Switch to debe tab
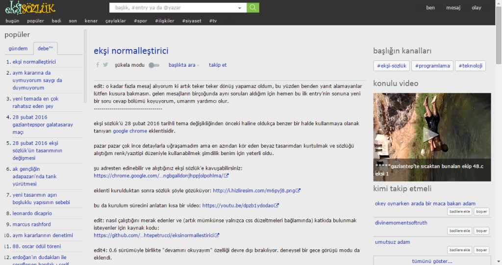 [x=45, y=49]
